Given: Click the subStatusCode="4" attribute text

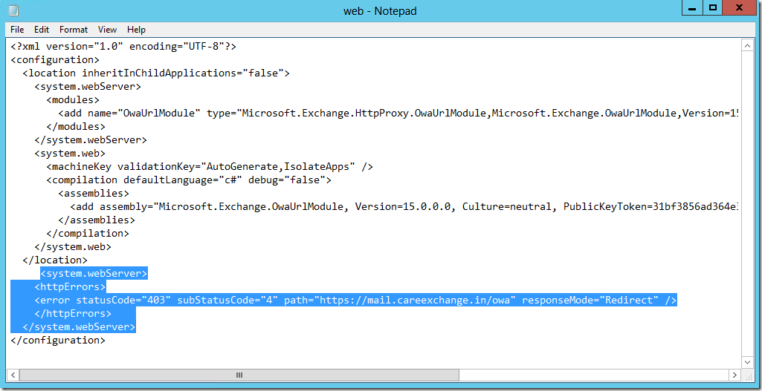Looking at the screenshot, I should click(x=227, y=300).
